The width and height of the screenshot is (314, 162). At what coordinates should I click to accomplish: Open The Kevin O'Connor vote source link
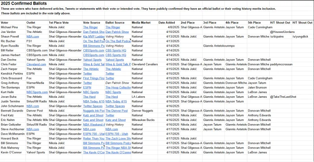(x=94, y=152)
